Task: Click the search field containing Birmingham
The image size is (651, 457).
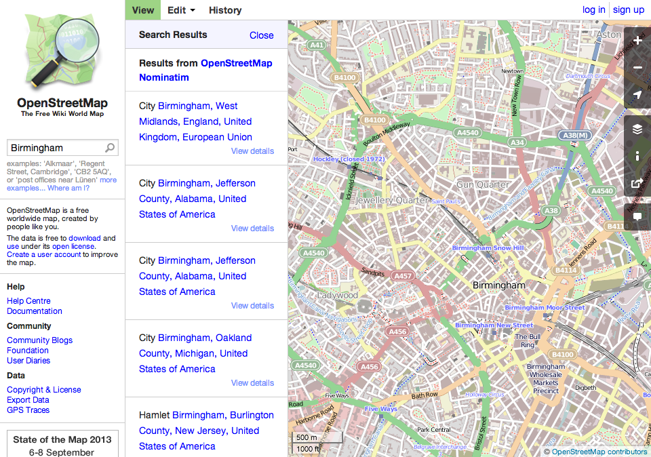Action: click(x=62, y=148)
